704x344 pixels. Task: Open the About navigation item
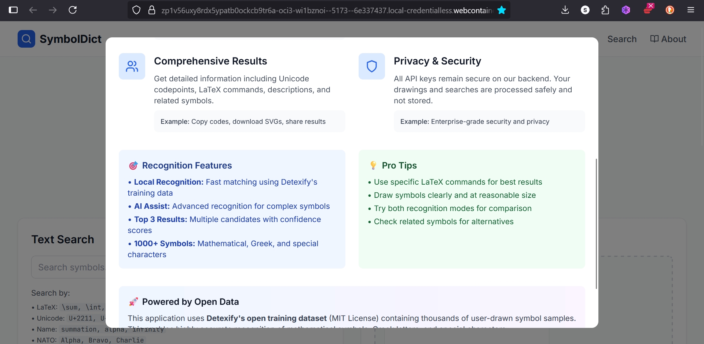tap(668, 39)
